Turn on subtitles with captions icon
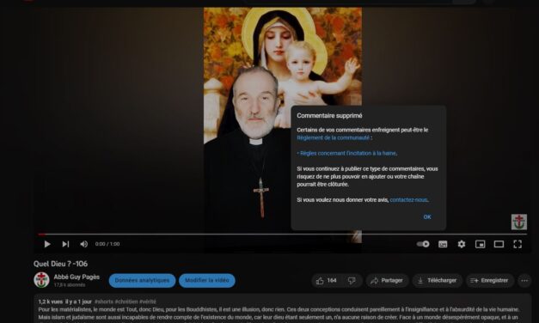The width and height of the screenshot is (539, 323). click(x=443, y=244)
